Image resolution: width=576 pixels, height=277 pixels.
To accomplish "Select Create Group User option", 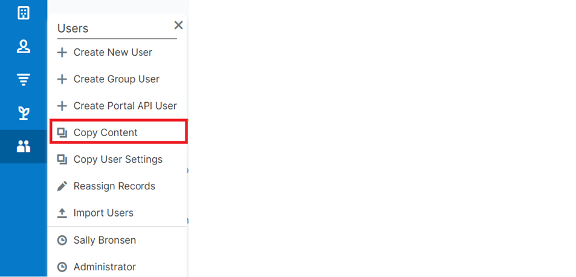I will pyautogui.click(x=116, y=79).
